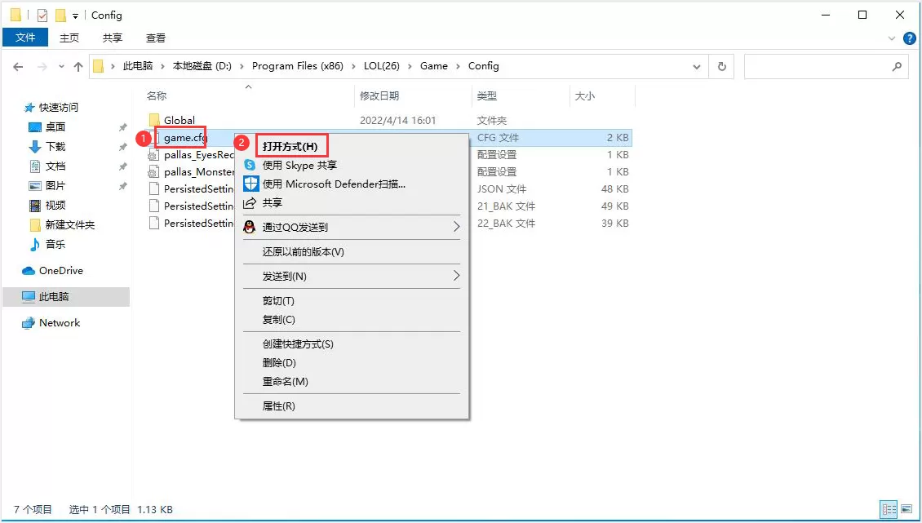Switch to the 查看 ribbon tab
The image size is (922, 523).
(x=155, y=38)
